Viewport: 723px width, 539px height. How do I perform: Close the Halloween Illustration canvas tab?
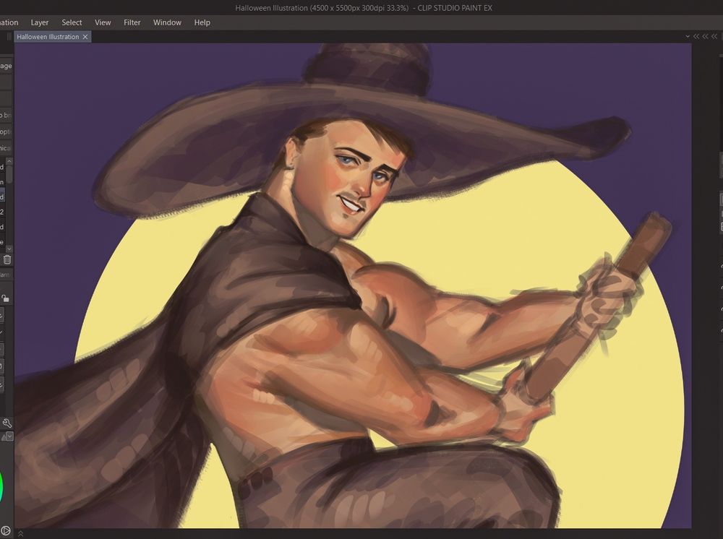(x=85, y=37)
